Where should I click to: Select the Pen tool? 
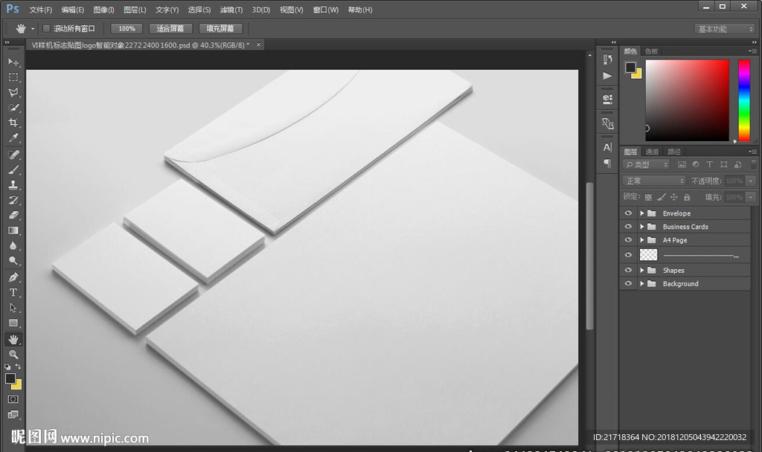click(13, 277)
